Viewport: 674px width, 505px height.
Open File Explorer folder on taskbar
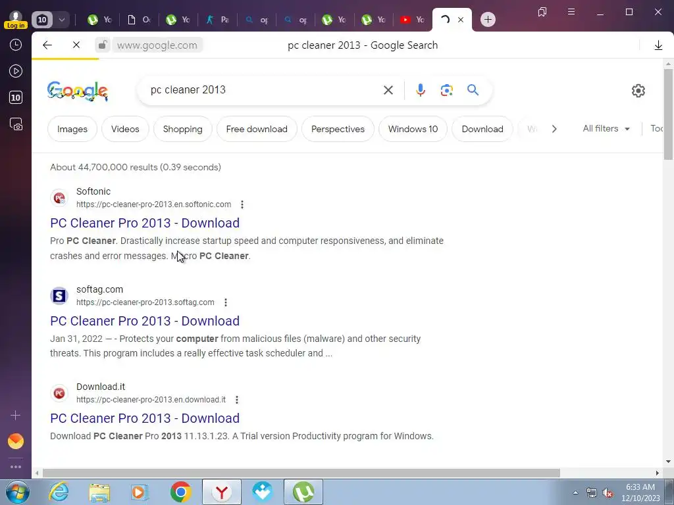(100, 492)
